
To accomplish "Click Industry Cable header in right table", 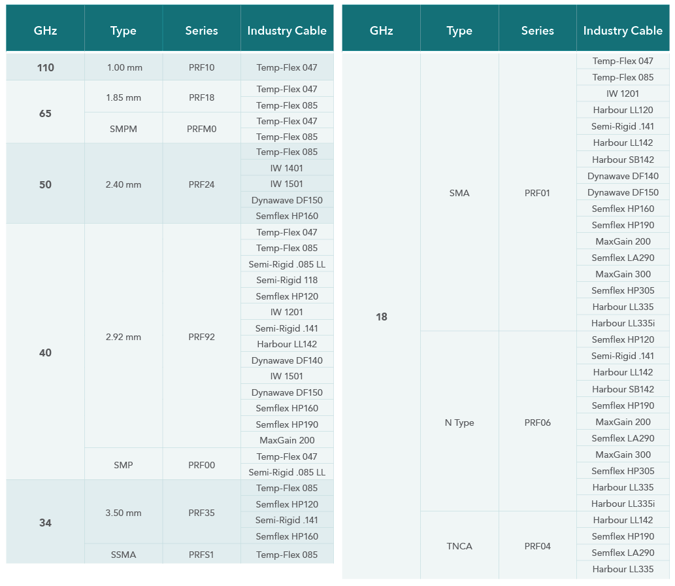I will [623, 31].
